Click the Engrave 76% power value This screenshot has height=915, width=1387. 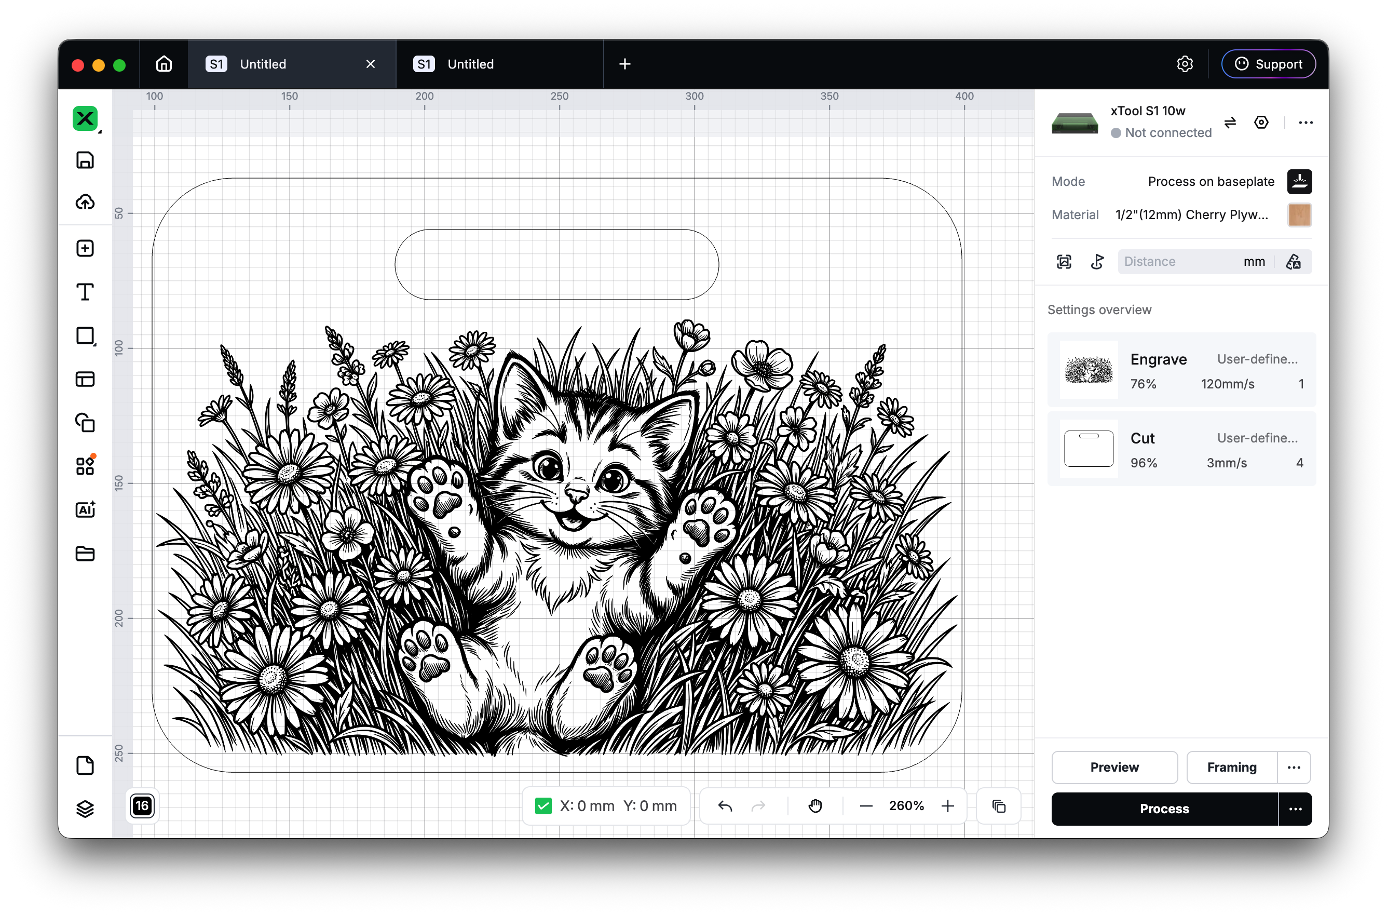pos(1143,383)
